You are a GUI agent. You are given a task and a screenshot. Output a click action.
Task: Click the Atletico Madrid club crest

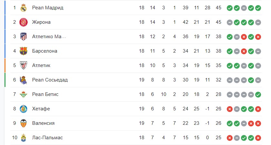23,37
